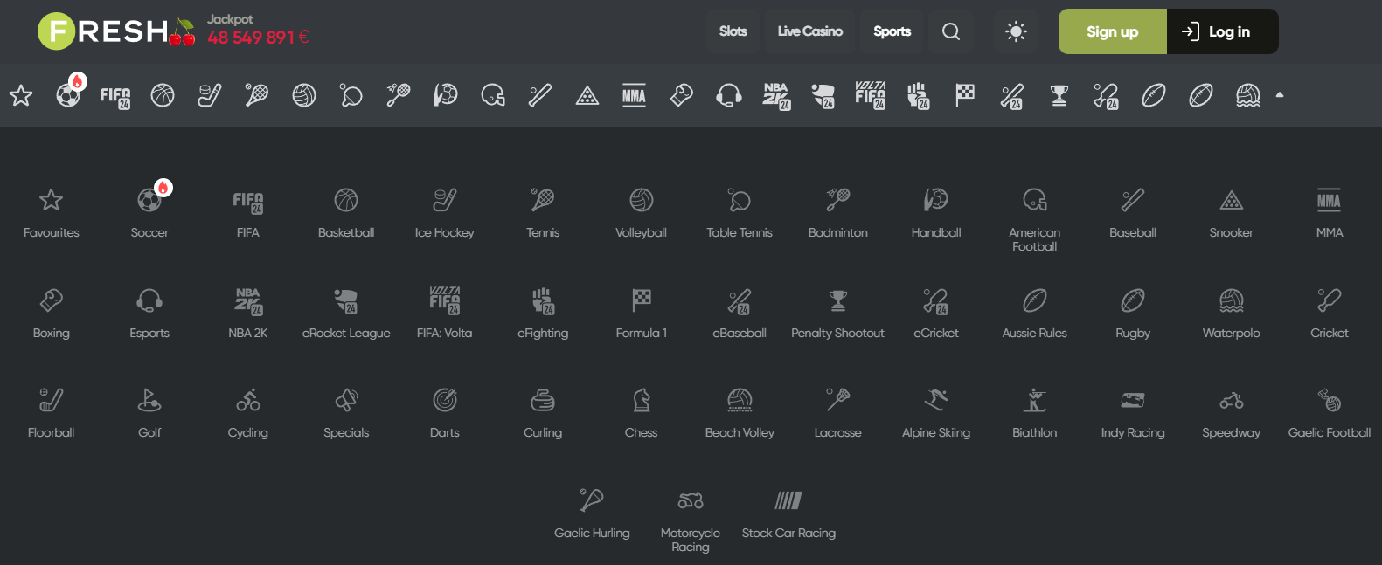Click the Esports headset icon in the grid
Screen dimensions: 1382x565
[x=149, y=312]
